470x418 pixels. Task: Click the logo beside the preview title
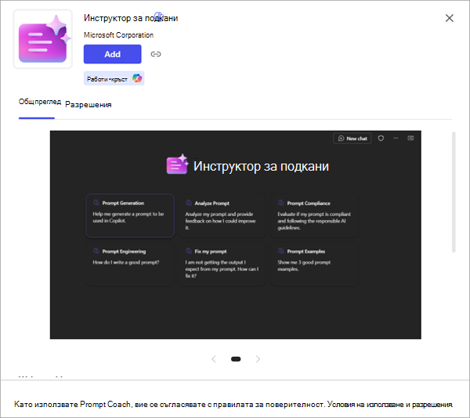pos(177,164)
